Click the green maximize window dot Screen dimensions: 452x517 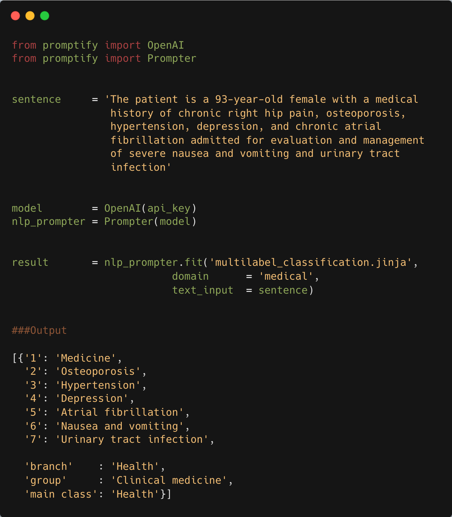[x=45, y=16]
